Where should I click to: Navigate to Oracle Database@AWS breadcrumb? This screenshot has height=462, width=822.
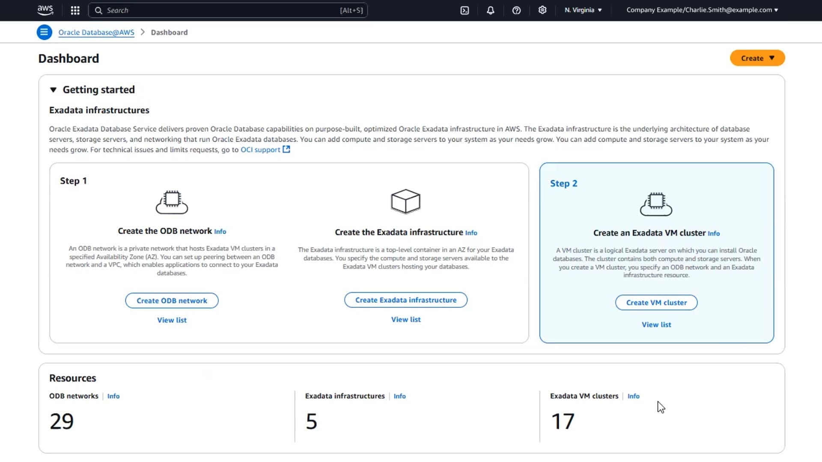(96, 32)
